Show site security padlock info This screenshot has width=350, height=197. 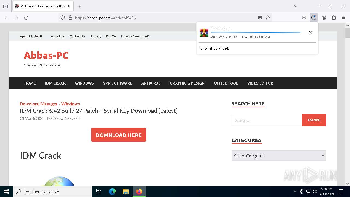click(70, 18)
